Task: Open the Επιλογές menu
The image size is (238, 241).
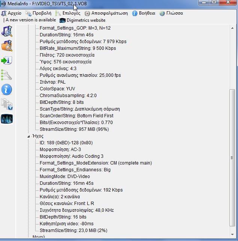Action: 71,13
